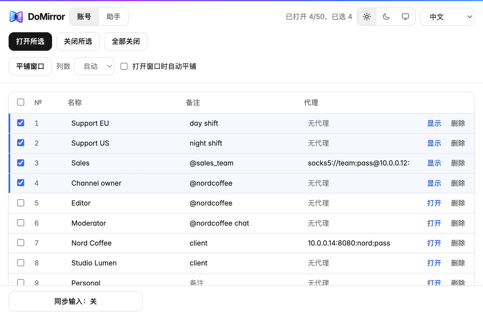Image resolution: width=483 pixels, height=317 pixels.
Task: Enable 打开窗口时自动平铺 checkbox
Action: point(124,66)
